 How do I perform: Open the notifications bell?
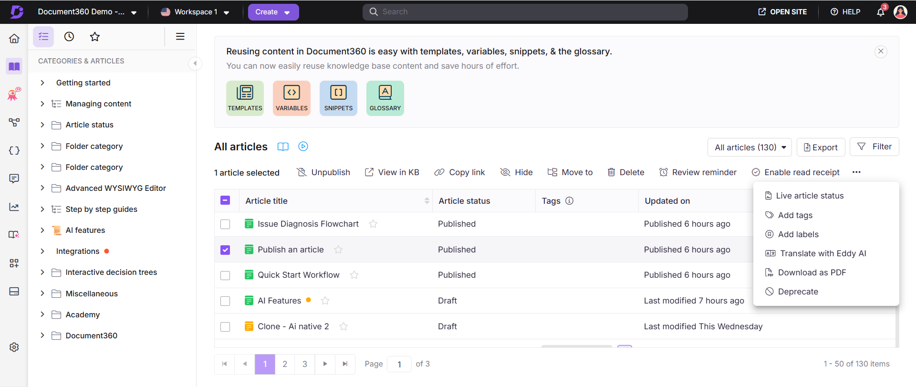click(881, 12)
